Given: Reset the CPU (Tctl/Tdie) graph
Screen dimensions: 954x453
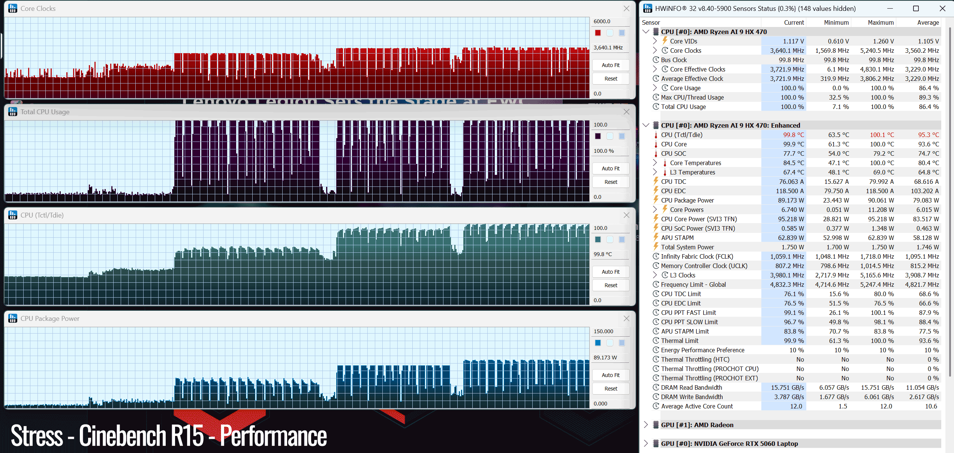Looking at the screenshot, I should click(611, 285).
